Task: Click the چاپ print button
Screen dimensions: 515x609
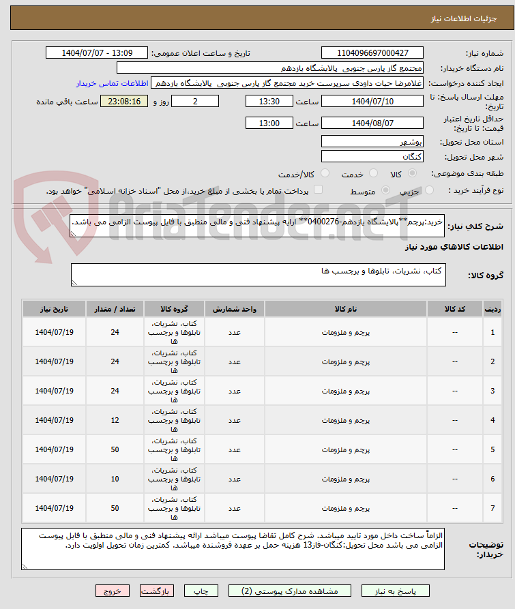Action: 201,591
